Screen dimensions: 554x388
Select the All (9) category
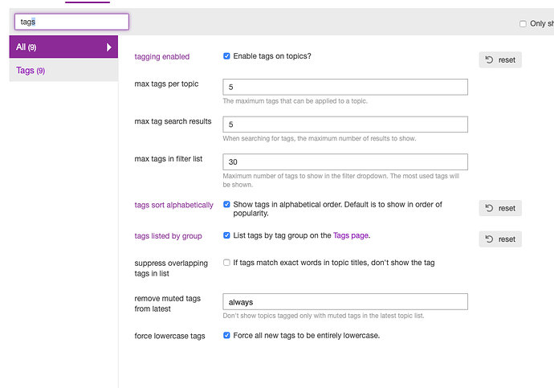(63, 47)
